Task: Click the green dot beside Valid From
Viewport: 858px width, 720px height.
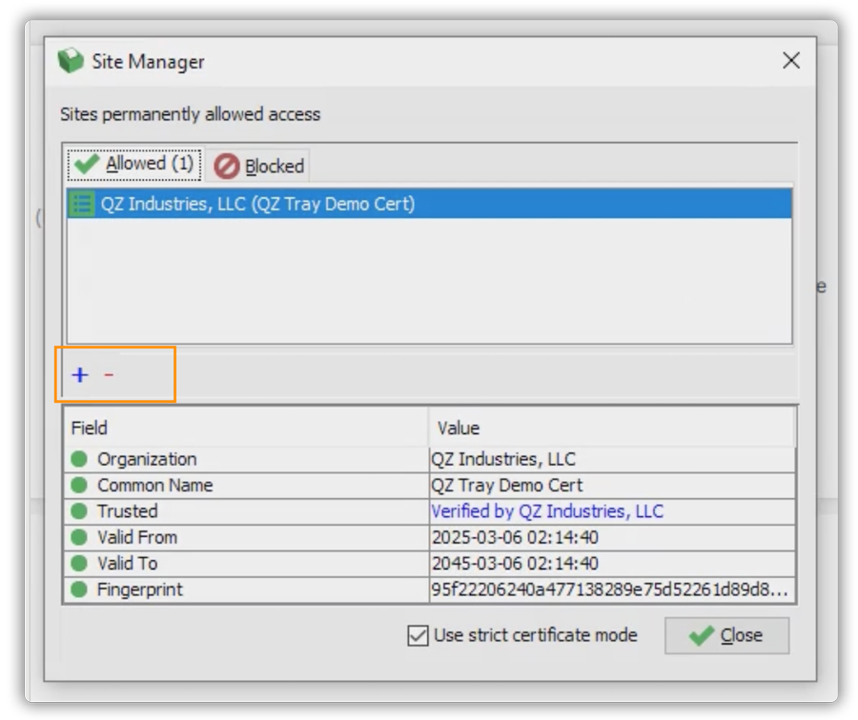Action: point(79,537)
